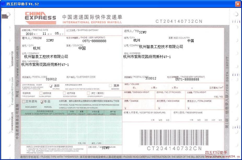
Task: Toggle the 文件资料 DOCUMENT checkbox
Action: point(24,101)
